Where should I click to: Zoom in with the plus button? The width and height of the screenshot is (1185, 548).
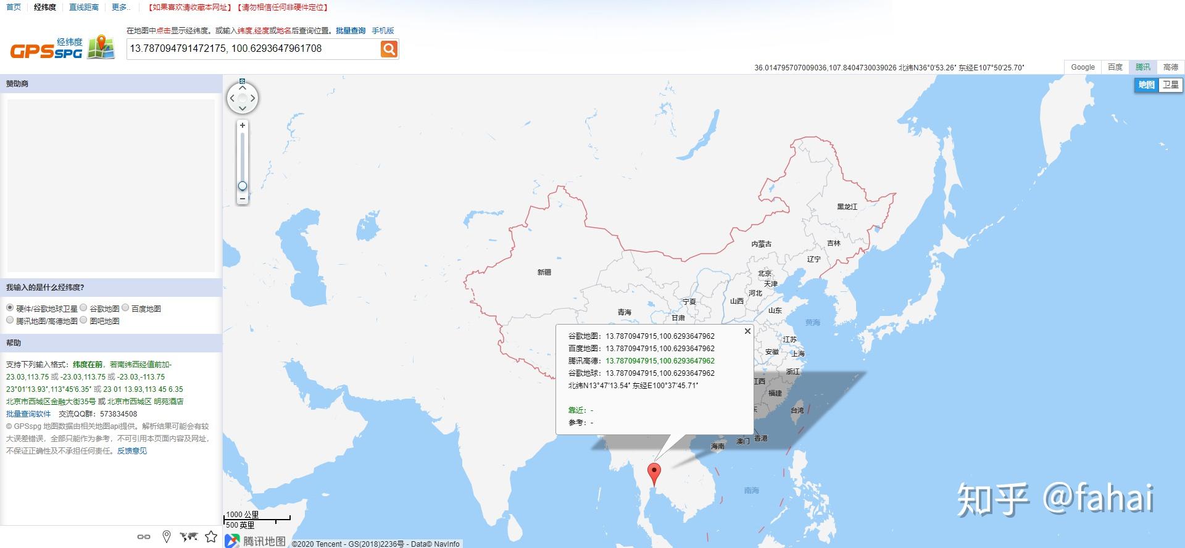(x=243, y=125)
